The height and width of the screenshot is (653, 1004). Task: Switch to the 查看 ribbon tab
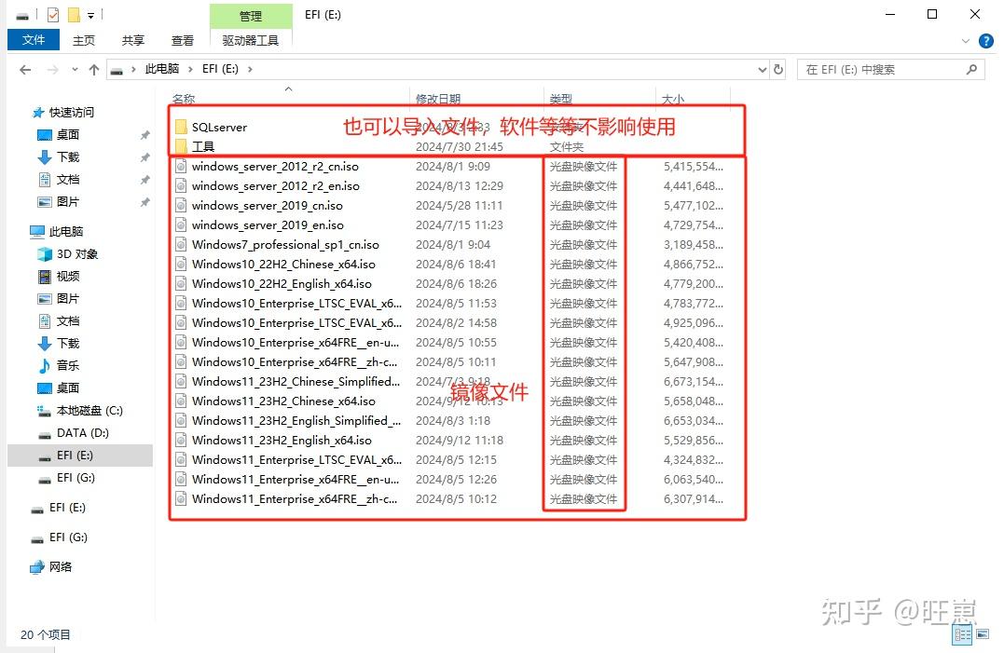(182, 40)
